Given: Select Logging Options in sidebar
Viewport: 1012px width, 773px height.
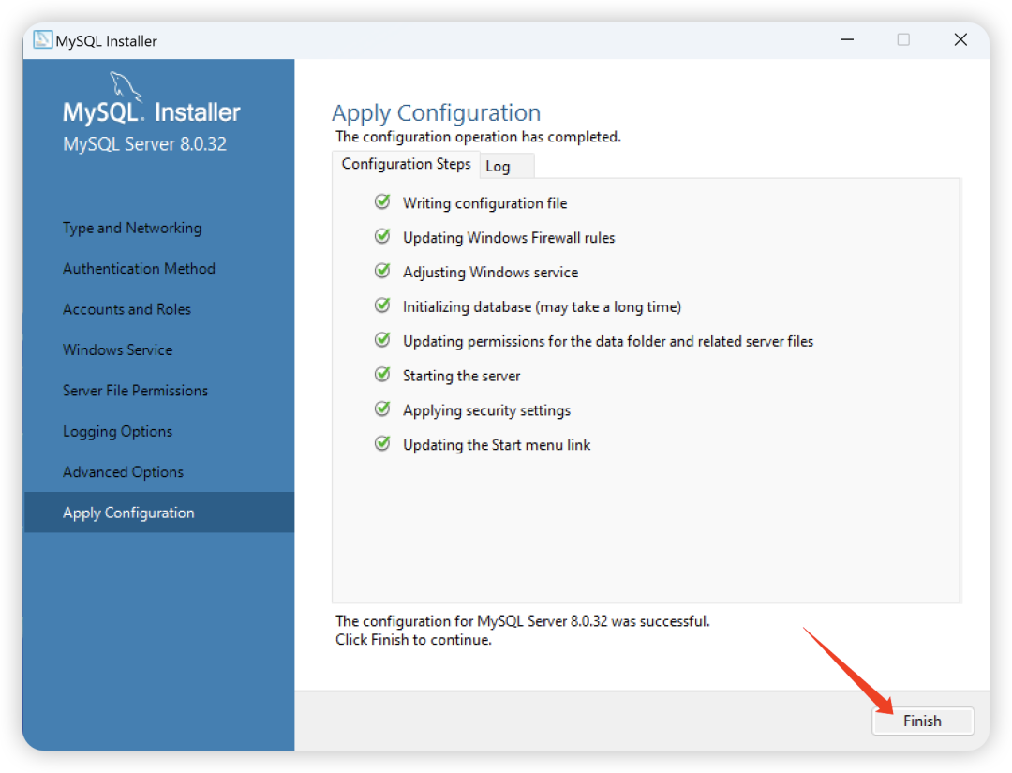Looking at the screenshot, I should coord(117,432).
